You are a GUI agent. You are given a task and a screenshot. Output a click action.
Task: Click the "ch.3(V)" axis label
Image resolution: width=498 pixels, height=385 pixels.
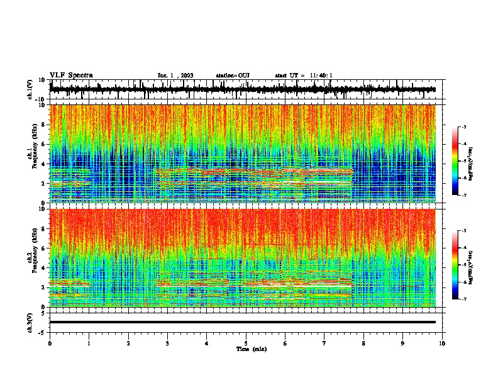tap(30, 323)
